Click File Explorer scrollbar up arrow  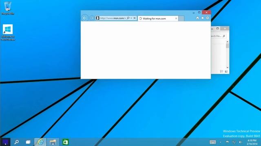(x=228, y=42)
